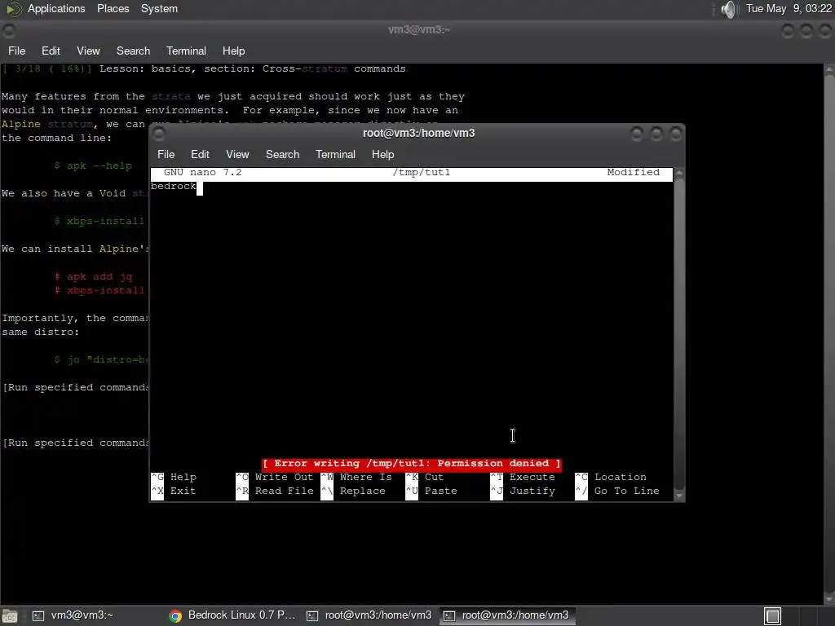Click the date and time clock
Screen dimensions: 835x626
pyautogui.click(x=789, y=8)
